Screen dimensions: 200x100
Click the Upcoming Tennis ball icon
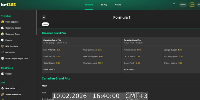2,34
